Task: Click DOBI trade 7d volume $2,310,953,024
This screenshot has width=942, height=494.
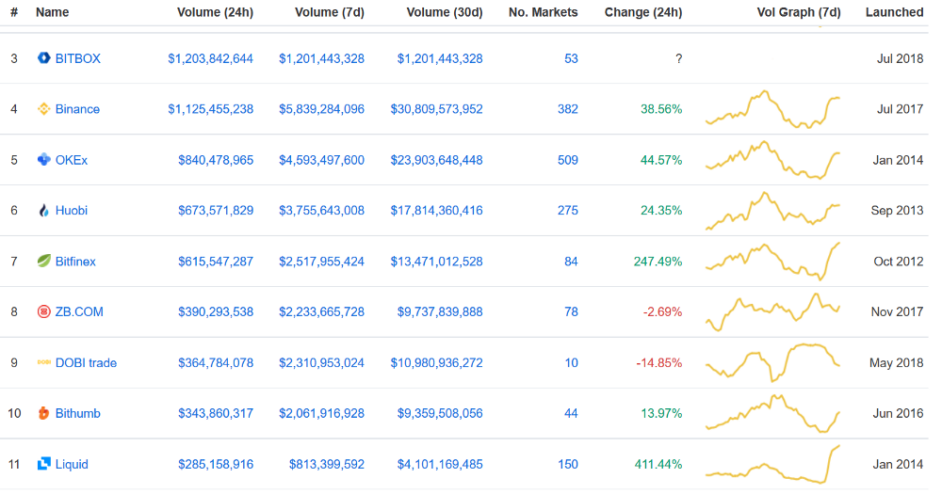Action: coord(321,363)
